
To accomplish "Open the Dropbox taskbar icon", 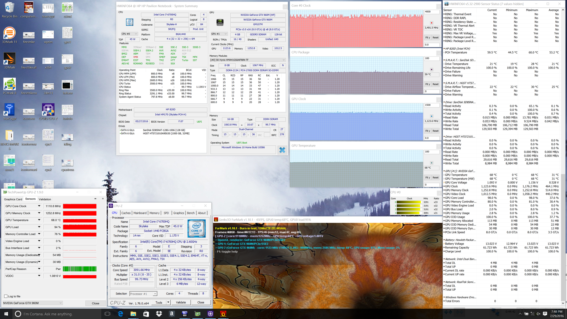I will (159, 314).
